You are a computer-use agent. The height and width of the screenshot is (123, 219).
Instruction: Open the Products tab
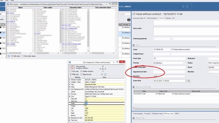coord(147,114)
